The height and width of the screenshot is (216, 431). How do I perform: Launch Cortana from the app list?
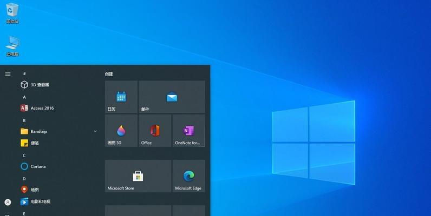(58, 166)
